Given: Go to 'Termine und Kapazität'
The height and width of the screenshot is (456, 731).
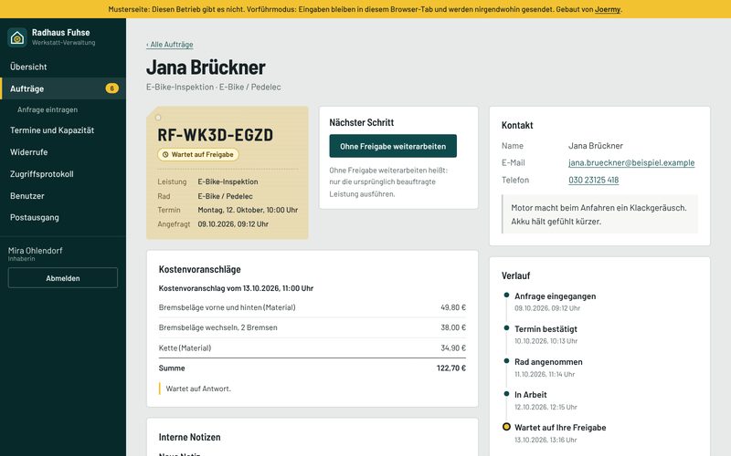Looking at the screenshot, I should (x=63, y=130).
